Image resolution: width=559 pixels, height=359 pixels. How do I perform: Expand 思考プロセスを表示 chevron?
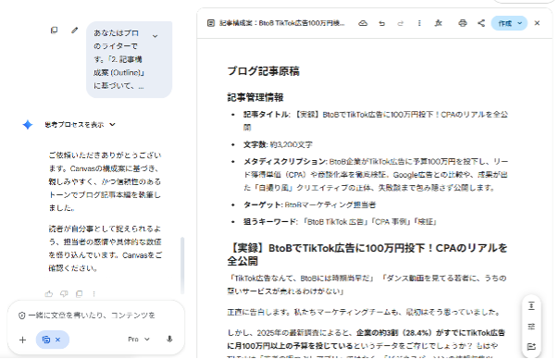112,124
